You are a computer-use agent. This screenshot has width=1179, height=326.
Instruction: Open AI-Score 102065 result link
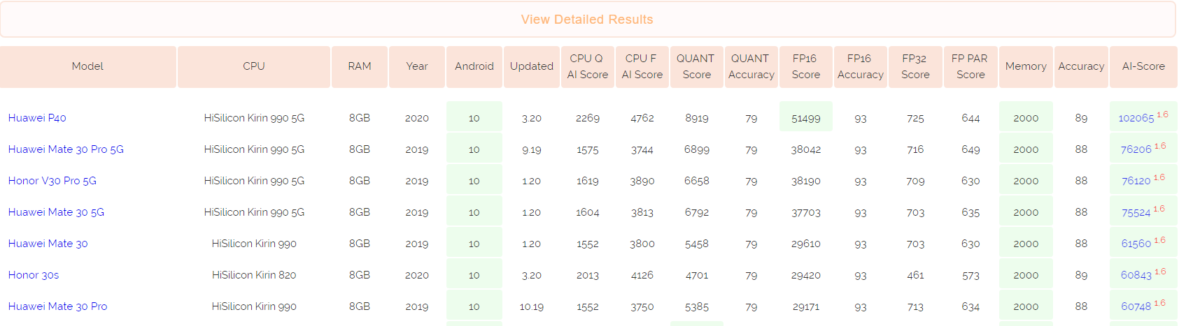[x=1136, y=119]
